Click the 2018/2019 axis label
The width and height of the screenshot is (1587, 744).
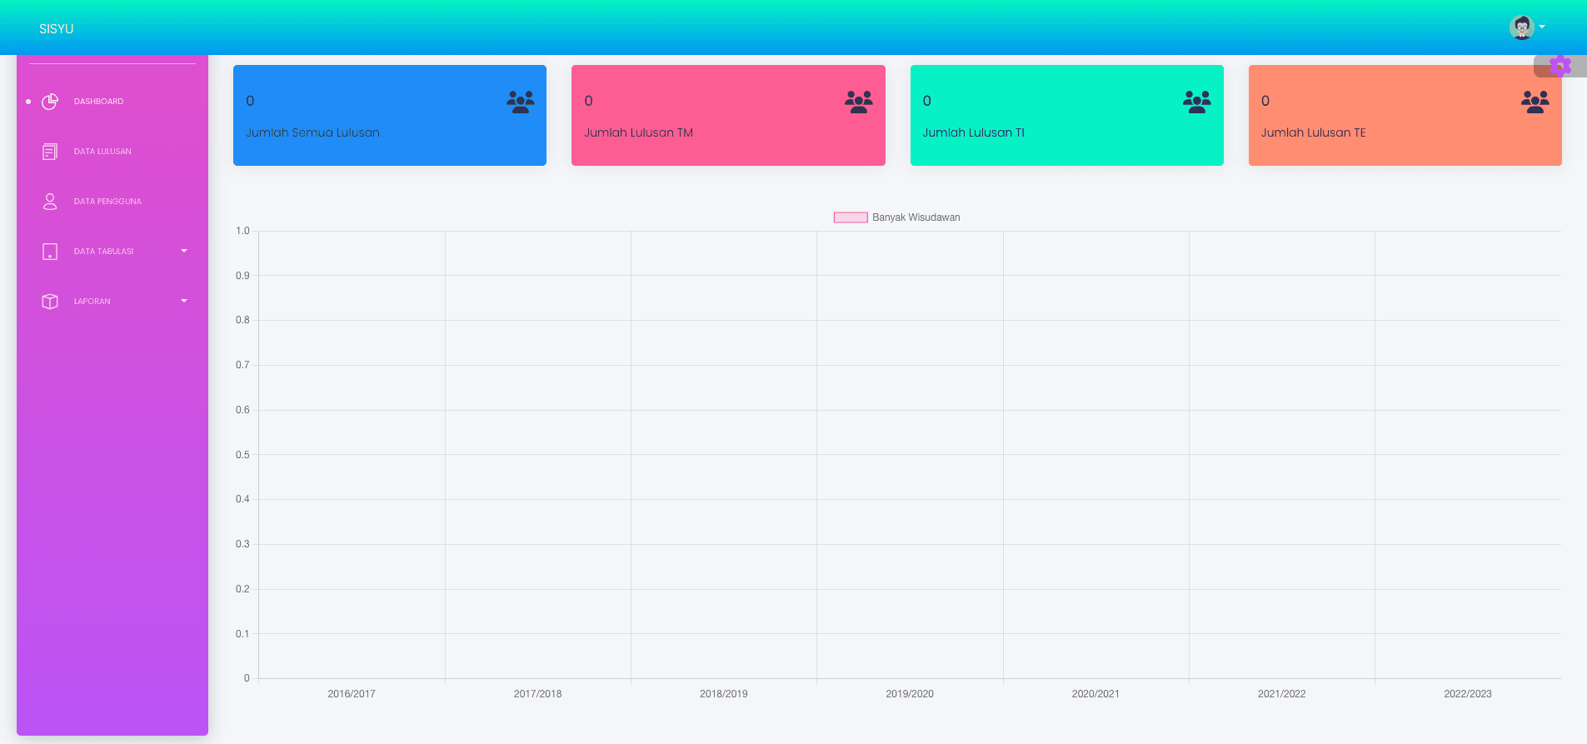point(724,694)
